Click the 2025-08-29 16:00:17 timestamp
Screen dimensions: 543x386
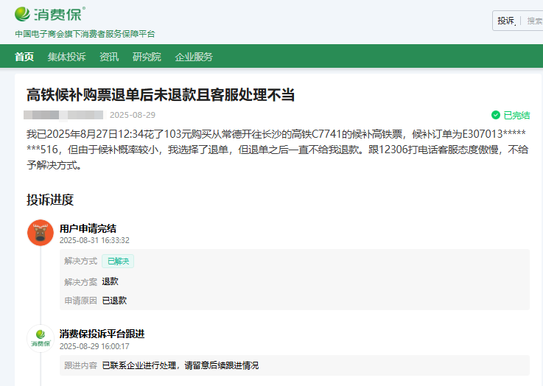point(94,345)
